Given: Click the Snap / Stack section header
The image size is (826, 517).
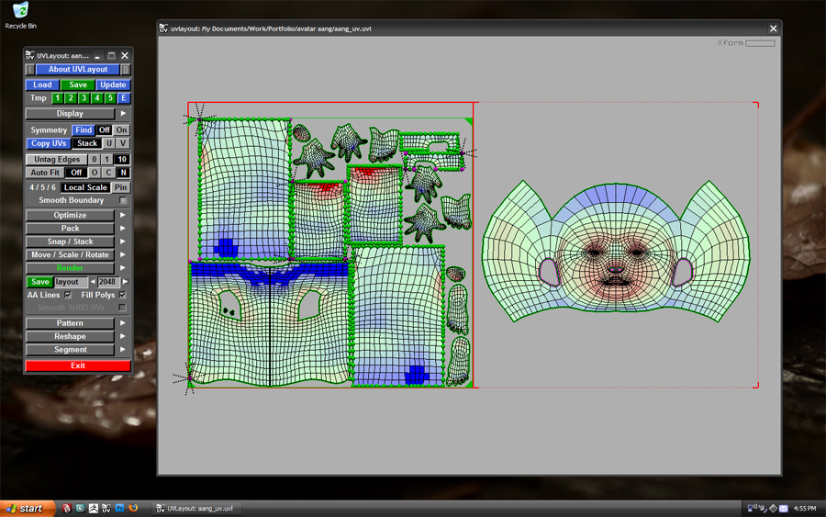Looking at the screenshot, I should click(70, 242).
